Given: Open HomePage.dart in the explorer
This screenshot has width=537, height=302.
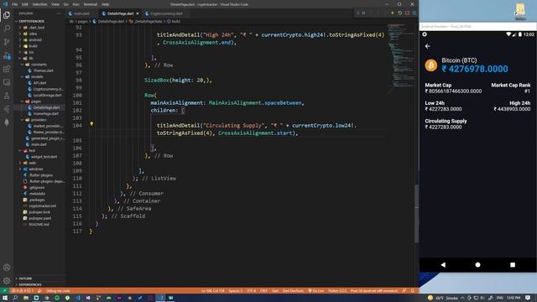Looking at the screenshot, I should (x=46, y=114).
